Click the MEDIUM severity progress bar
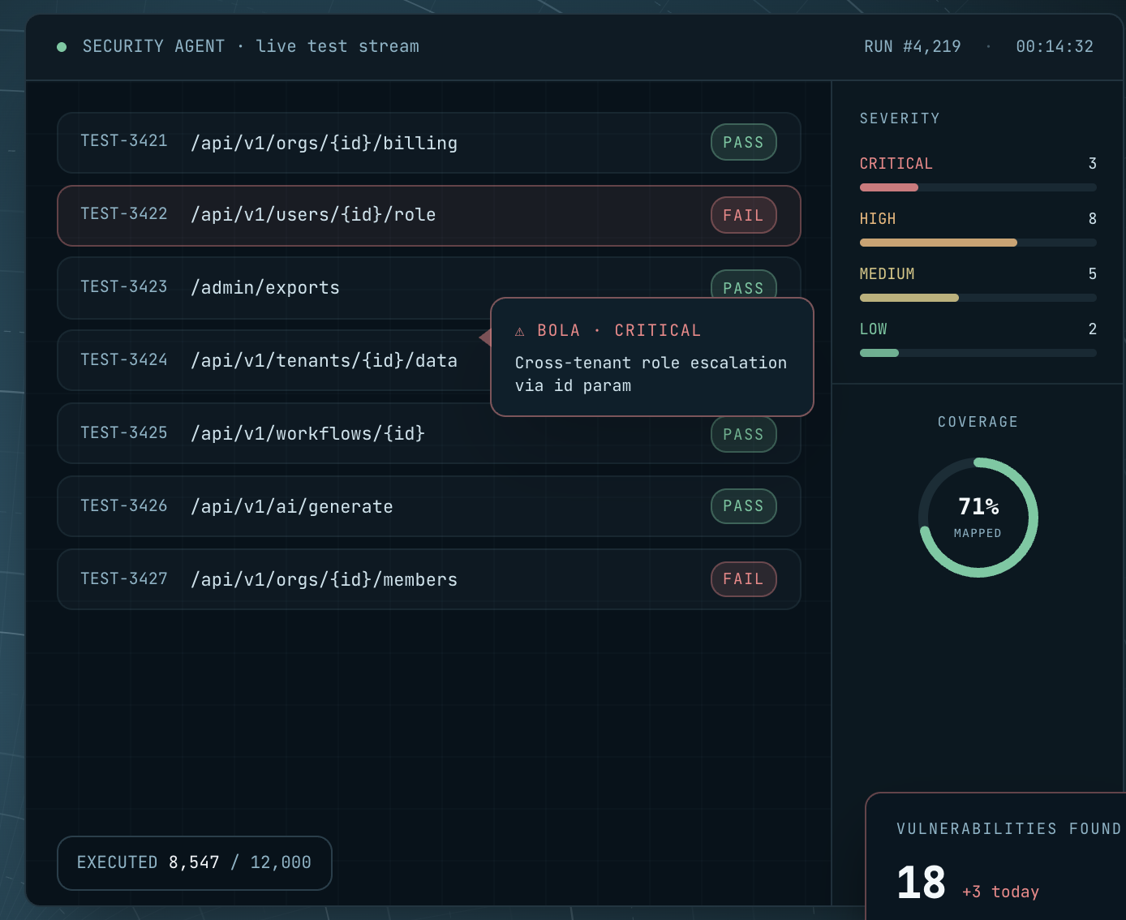Image resolution: width=1126 pixels, height=920 pixels. pos(978,298)
